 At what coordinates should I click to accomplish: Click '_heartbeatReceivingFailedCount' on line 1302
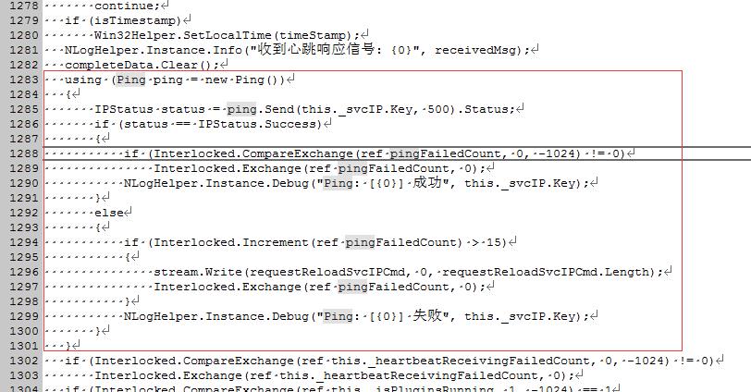click(481, 361)
